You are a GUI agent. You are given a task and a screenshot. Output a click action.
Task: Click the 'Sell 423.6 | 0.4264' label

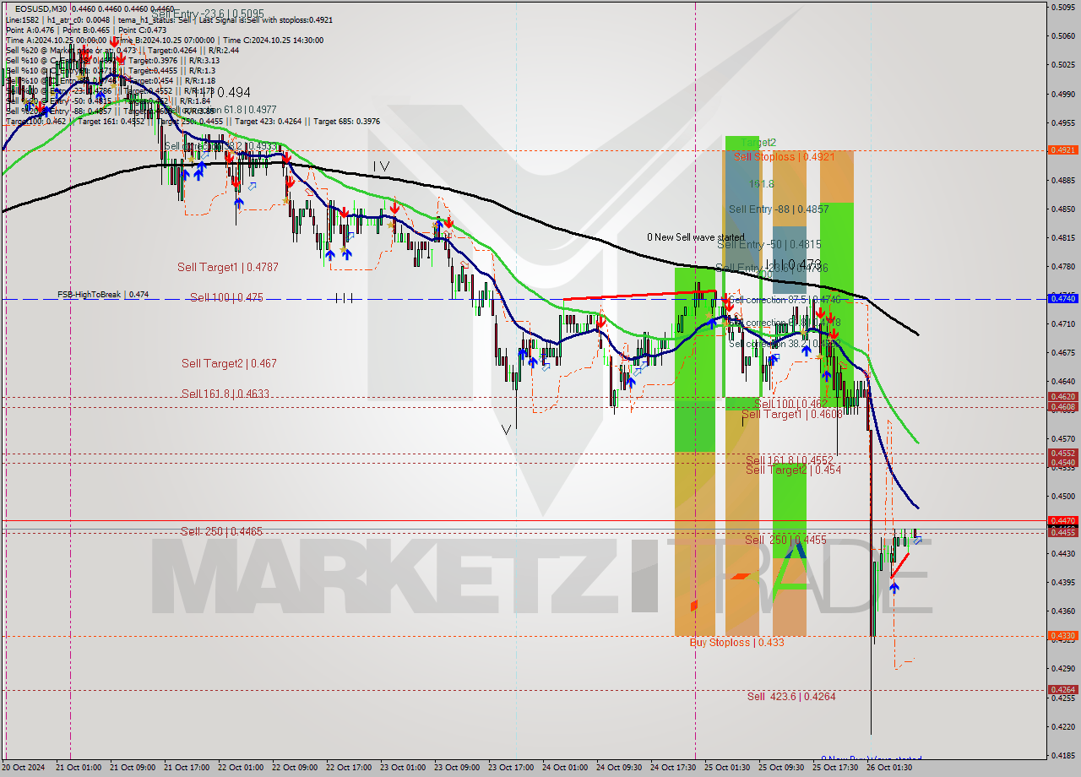click(791, 697)
